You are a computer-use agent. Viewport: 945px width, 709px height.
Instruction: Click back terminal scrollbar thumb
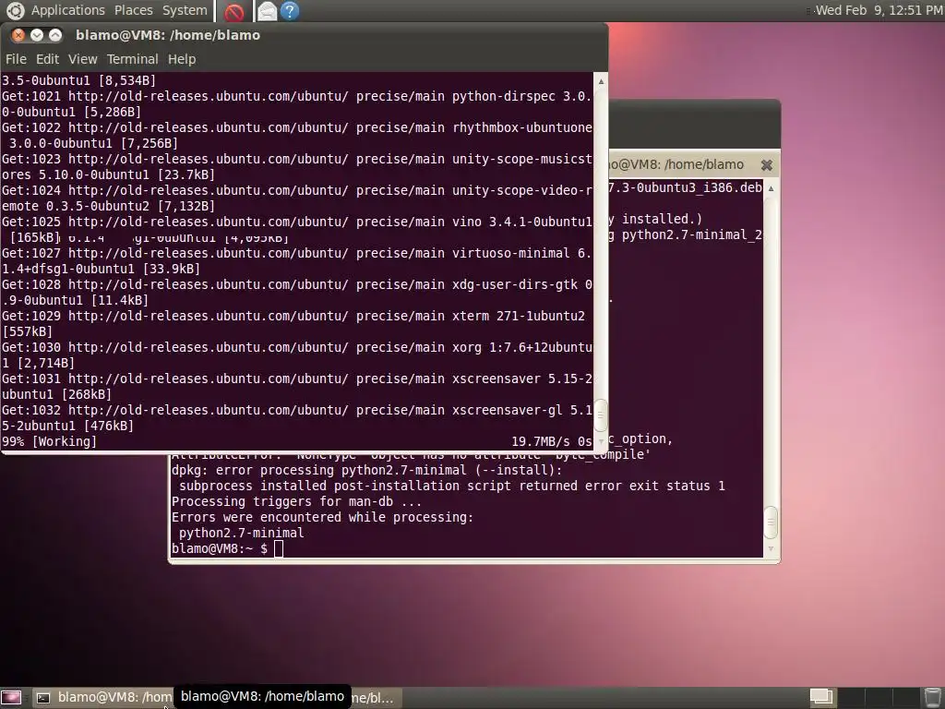(771, 523)
